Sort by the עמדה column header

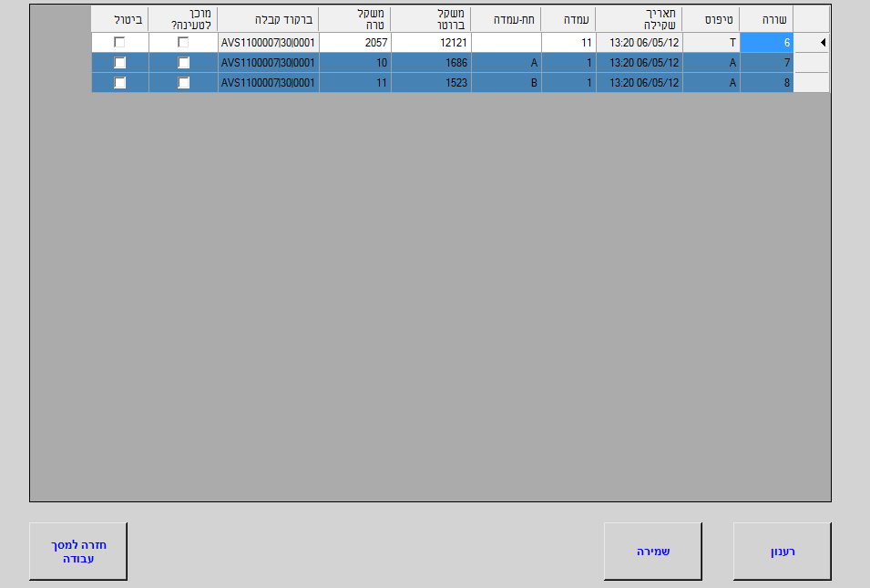[568, 19]
